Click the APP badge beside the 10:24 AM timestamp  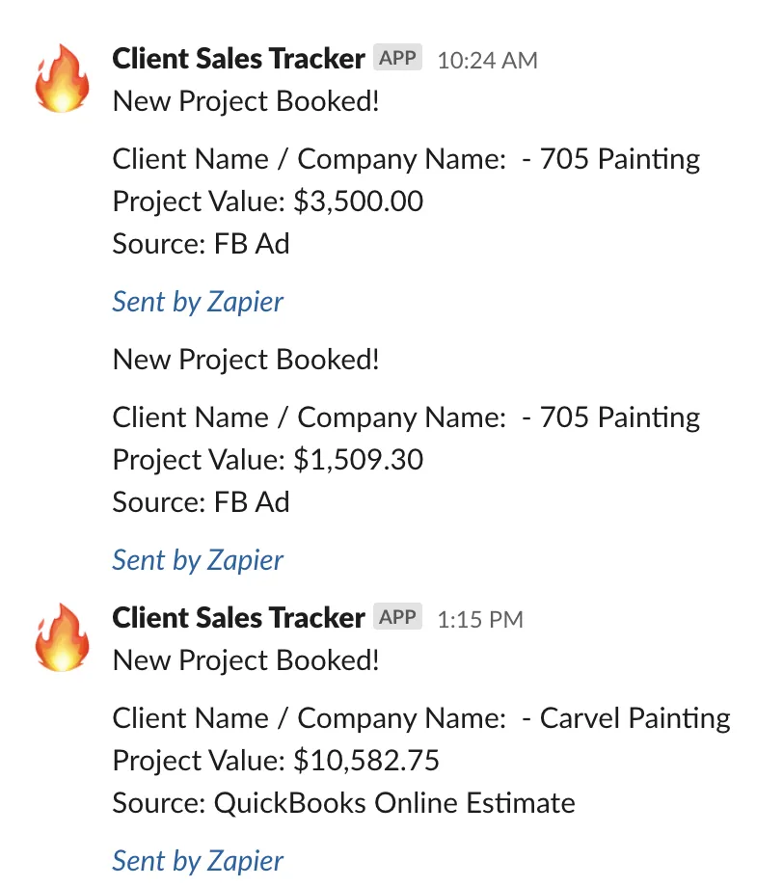pos(397,57)
